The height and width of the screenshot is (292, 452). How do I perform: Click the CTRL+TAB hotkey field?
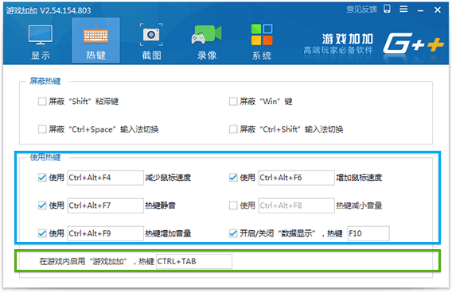point(194,261)
